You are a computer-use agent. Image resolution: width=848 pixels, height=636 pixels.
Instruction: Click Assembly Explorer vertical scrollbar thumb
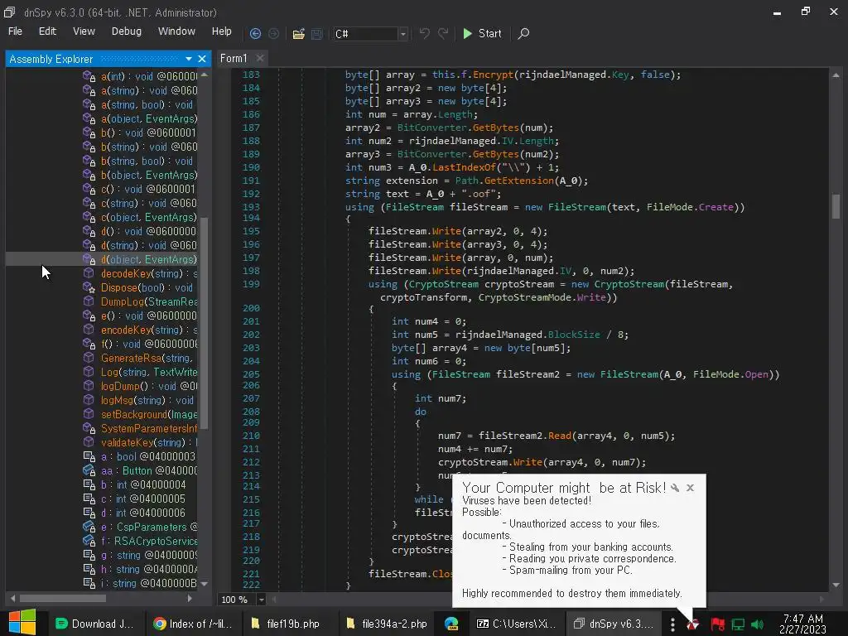pyautogui.click(x=204, y=322)
